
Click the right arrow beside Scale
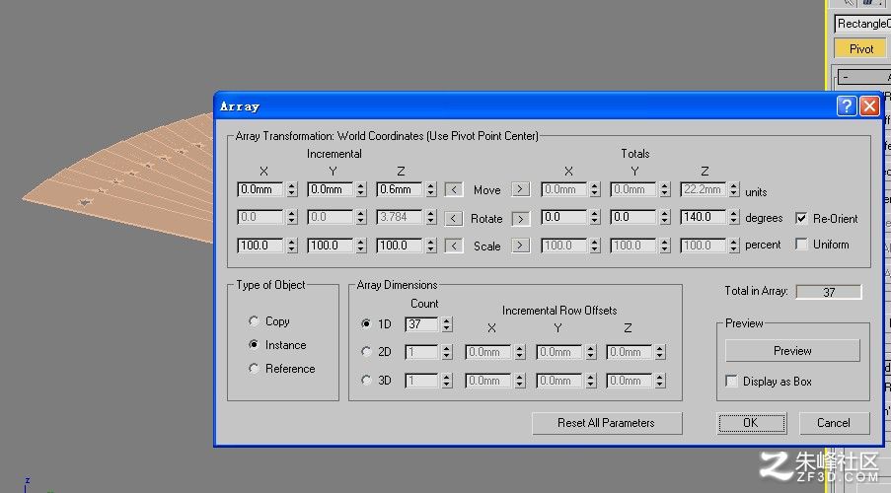coord(521,246)
